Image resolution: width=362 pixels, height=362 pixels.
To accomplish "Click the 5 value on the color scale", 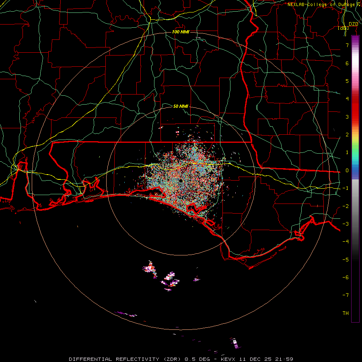I will (347, 81).
